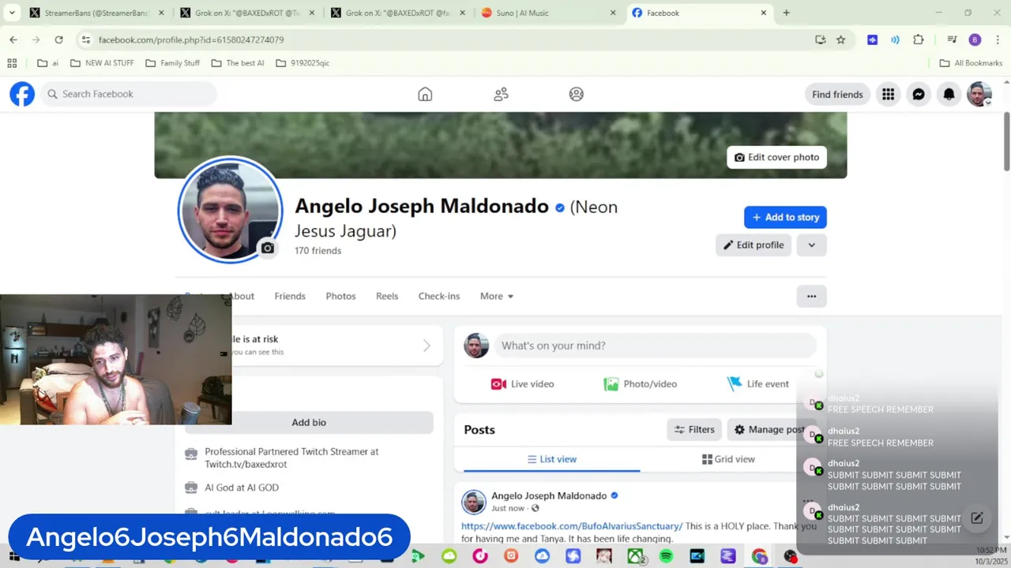1011x568 pixels.
Task: Click the Windows Start button
Action: tap(13, 557)
